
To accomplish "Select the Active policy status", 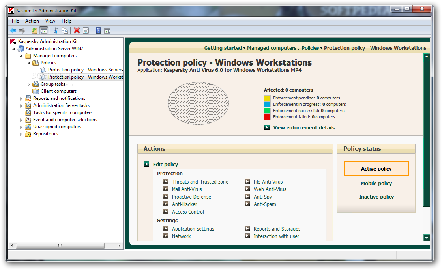I will pos(376,169).
